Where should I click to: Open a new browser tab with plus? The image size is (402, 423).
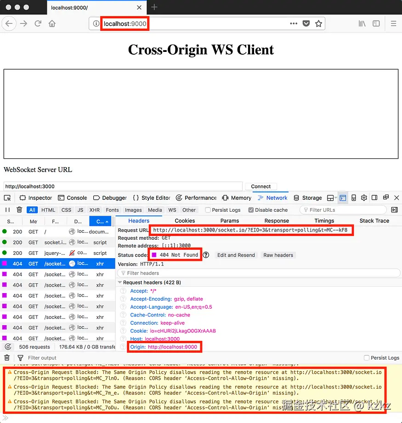pos(154,7)
